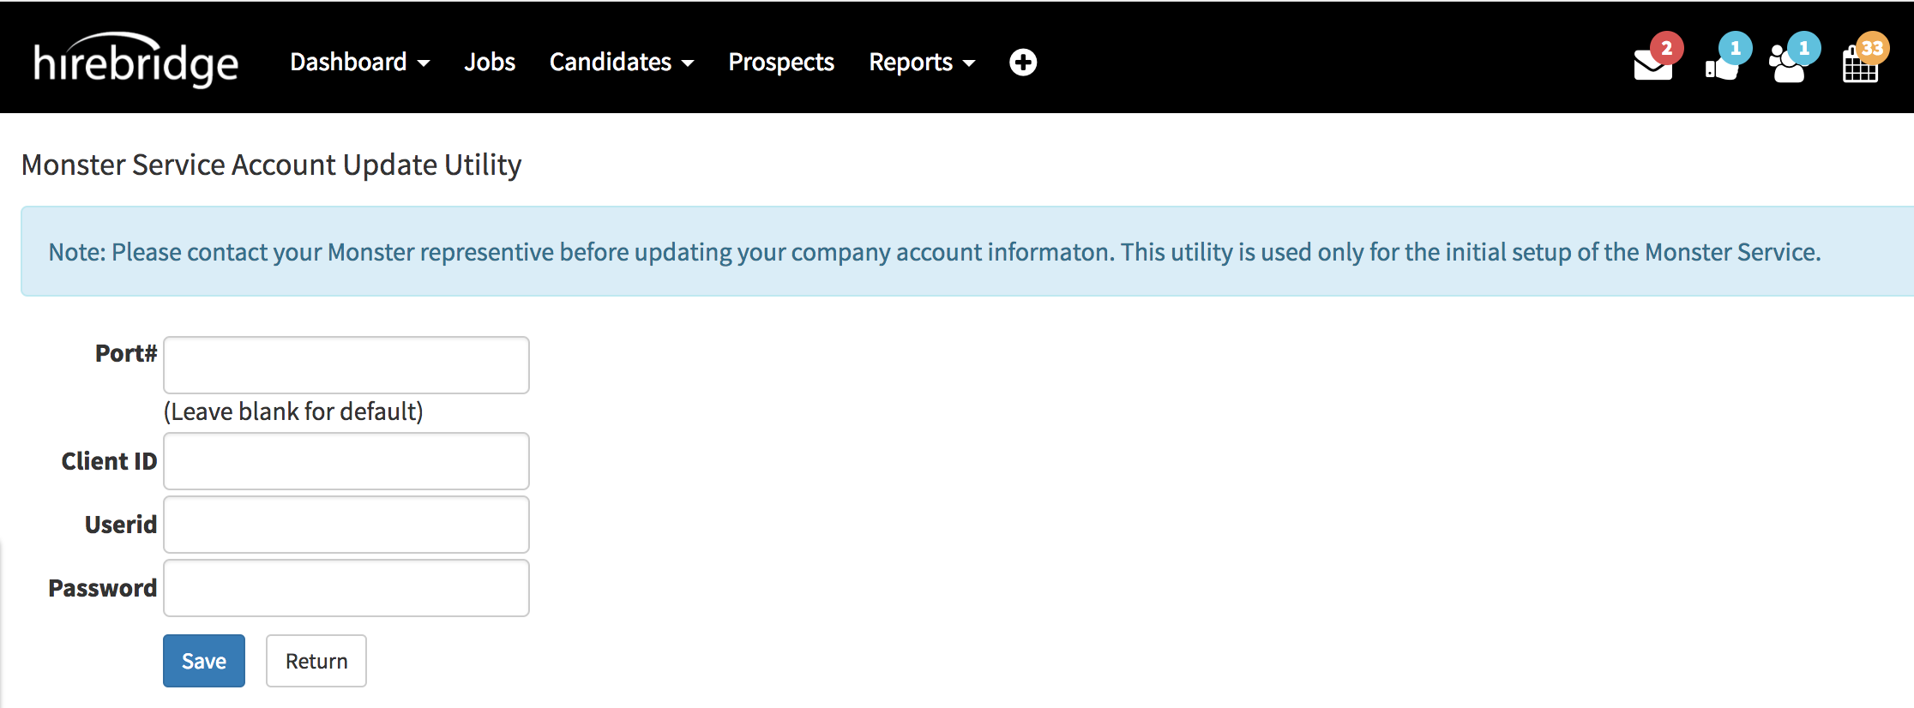
Task: Expand the Candidates dropdown menu
Action: click(621, 63)
